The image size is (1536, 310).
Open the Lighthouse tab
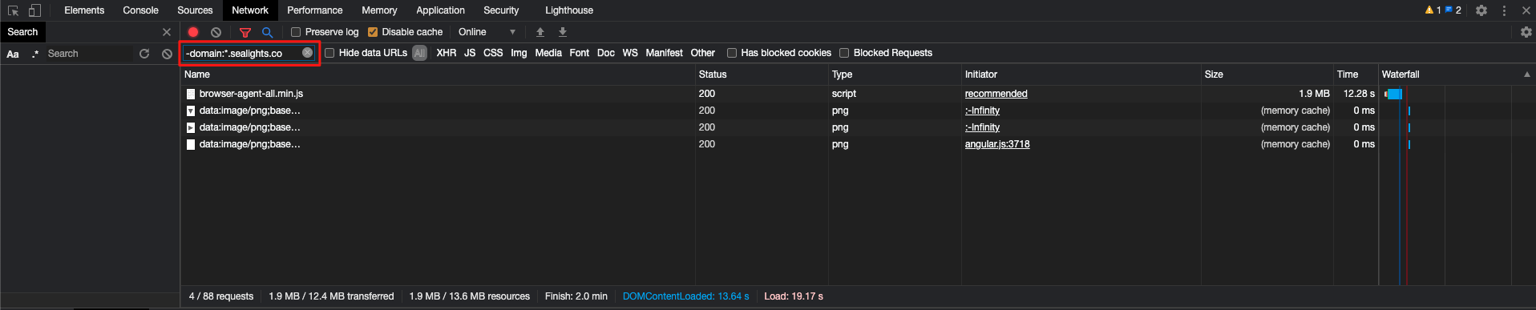569,10
